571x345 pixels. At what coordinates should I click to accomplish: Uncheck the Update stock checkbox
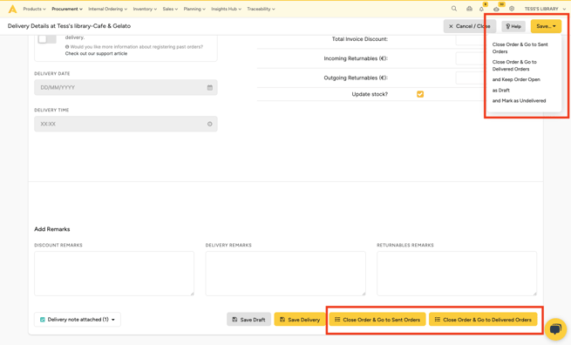tap(420, 94)
